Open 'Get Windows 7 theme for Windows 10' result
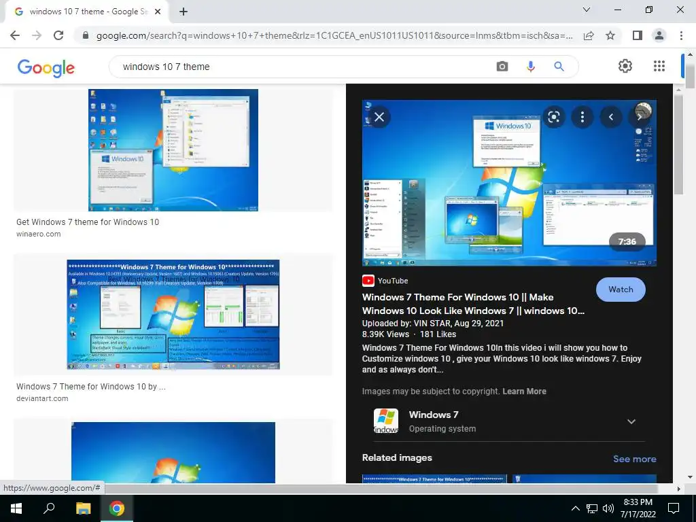 pyautogui.click(x=88, y=222)
